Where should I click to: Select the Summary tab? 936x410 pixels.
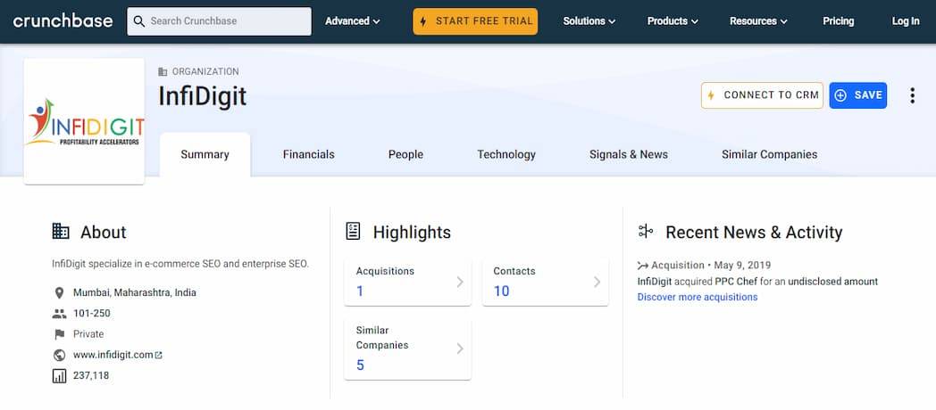point(205,155)
